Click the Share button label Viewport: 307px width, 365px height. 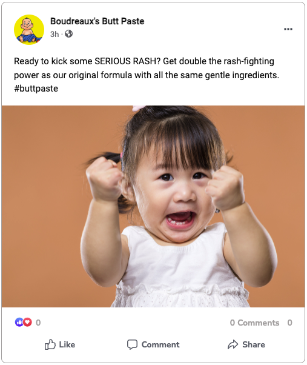point(254,344)
